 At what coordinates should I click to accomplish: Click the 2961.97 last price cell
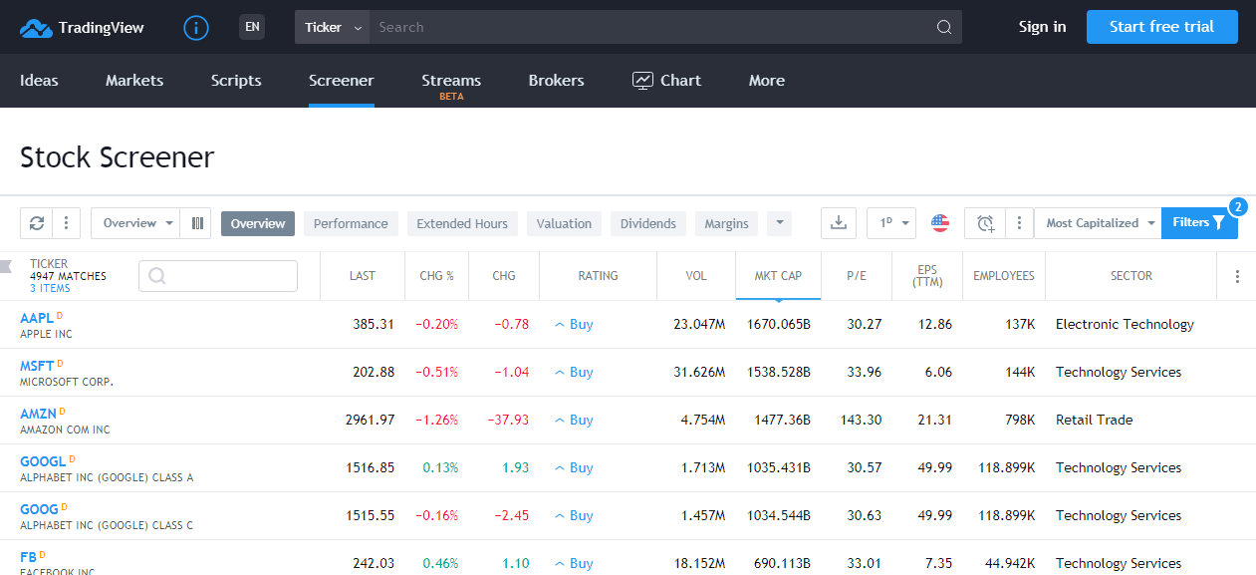[x=370, y=420]
